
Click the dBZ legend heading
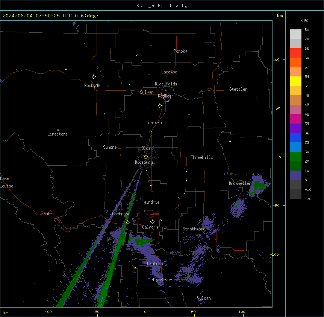pos(304,20)
